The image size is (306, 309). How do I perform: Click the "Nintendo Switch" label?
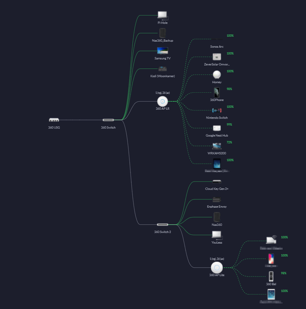(x=217, y=118)
